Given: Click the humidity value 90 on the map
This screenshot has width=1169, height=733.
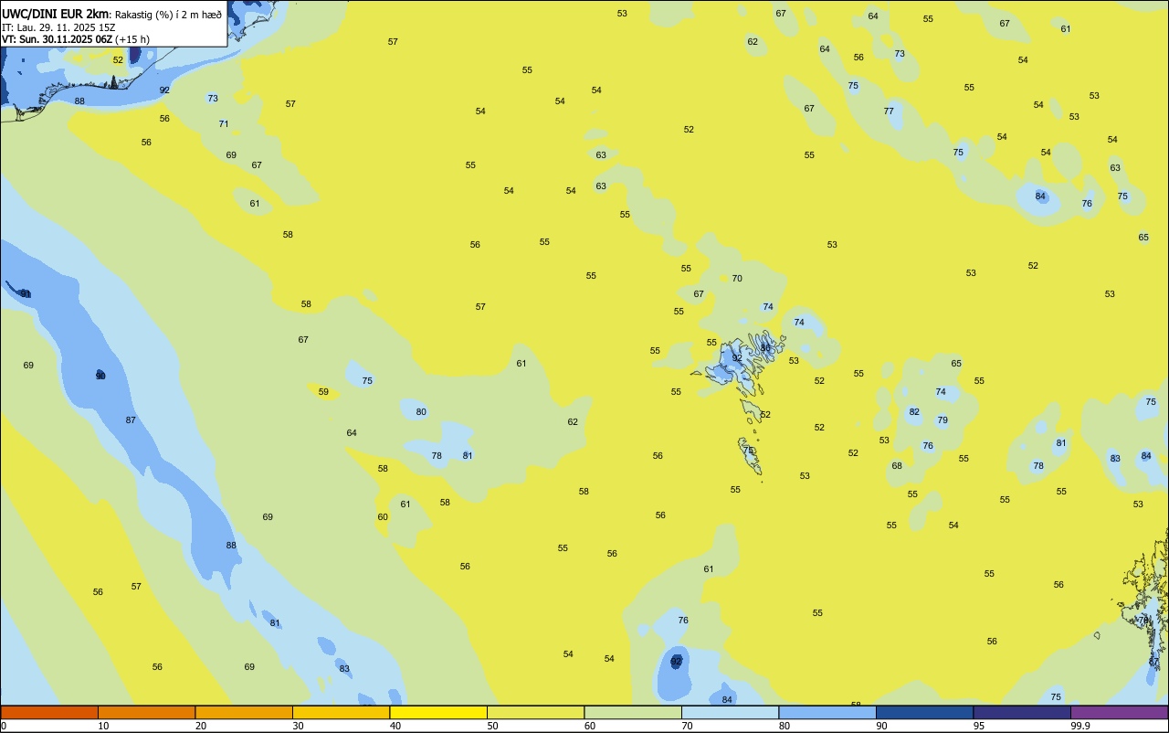Looking at the screenshot, I should click(x=100, y=376).
